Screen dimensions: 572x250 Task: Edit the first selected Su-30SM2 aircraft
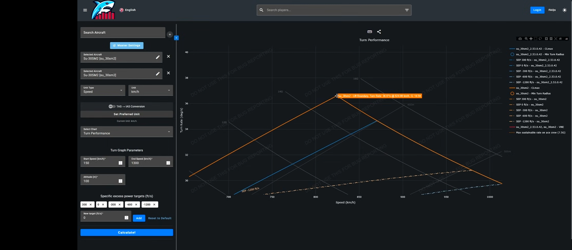[158, 57]
